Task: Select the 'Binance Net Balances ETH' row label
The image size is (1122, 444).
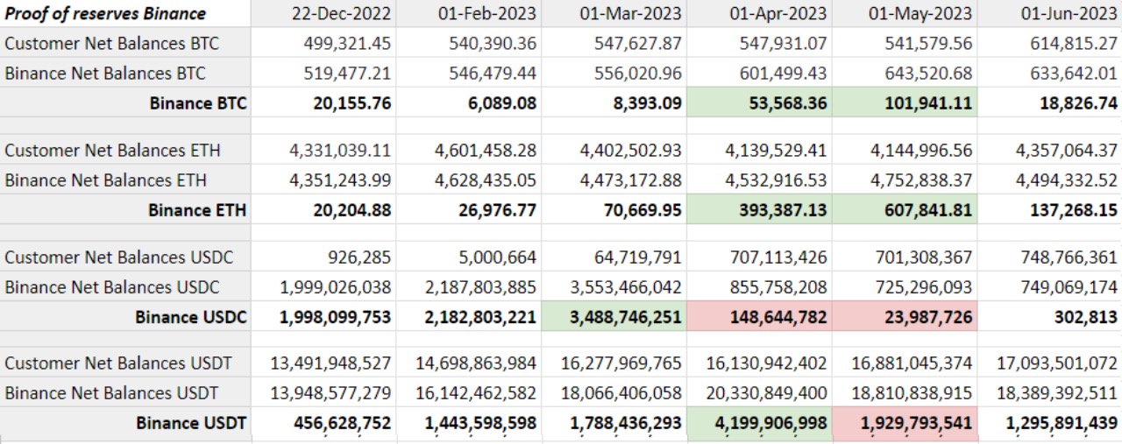Action: [x=124, y=180]
